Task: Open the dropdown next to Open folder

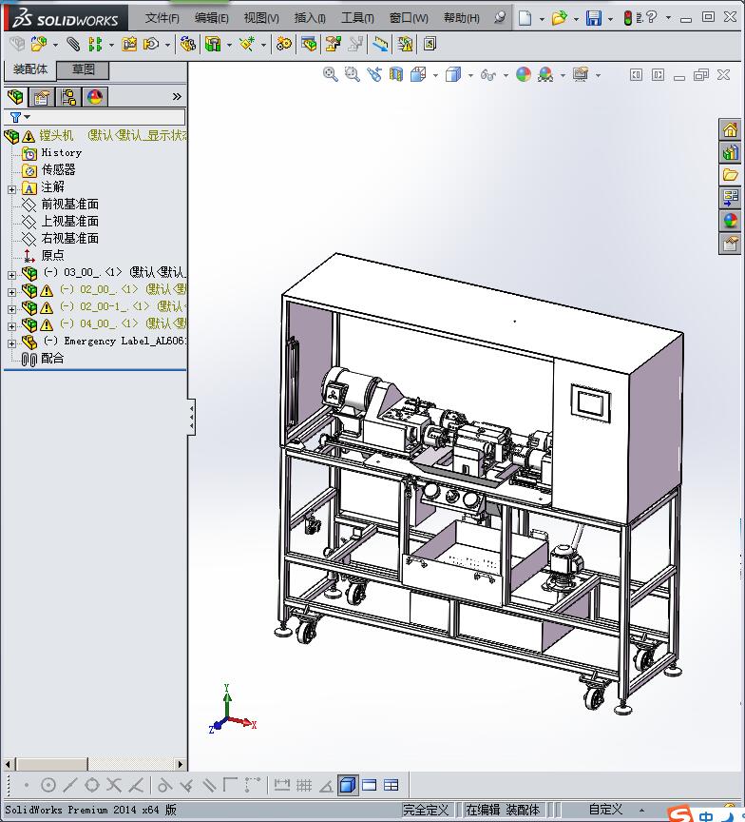Action: tap(576, 19)
